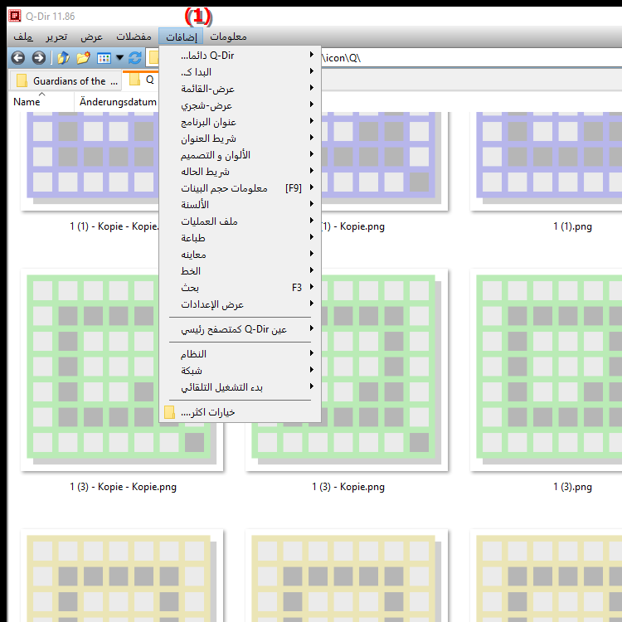Open the معلومات menu
The width and height of the screenshot is (622, 622).
(x=228, y=36)
